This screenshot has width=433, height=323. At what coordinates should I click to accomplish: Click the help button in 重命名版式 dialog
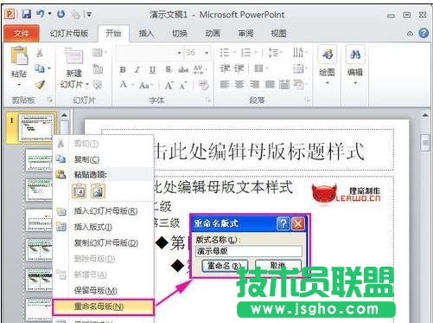pos(283,223)
